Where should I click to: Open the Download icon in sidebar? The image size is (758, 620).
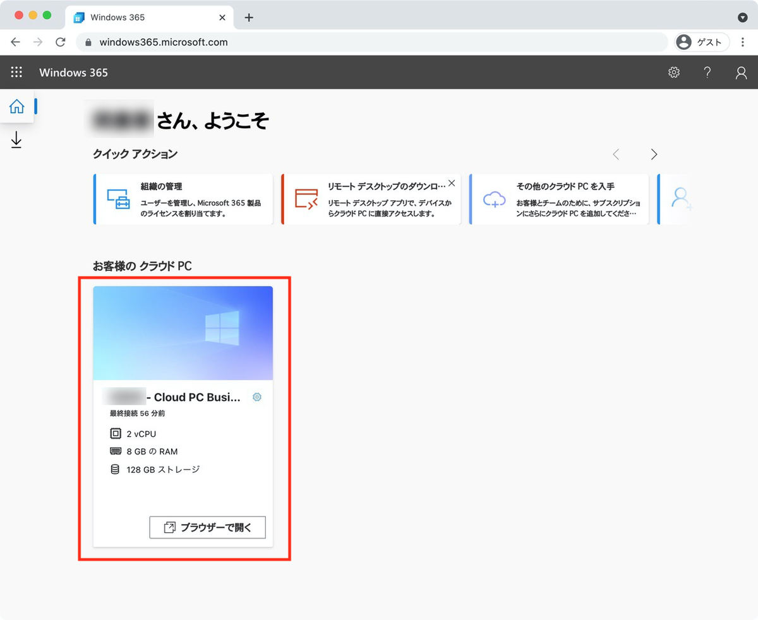(x=16, y=140)
